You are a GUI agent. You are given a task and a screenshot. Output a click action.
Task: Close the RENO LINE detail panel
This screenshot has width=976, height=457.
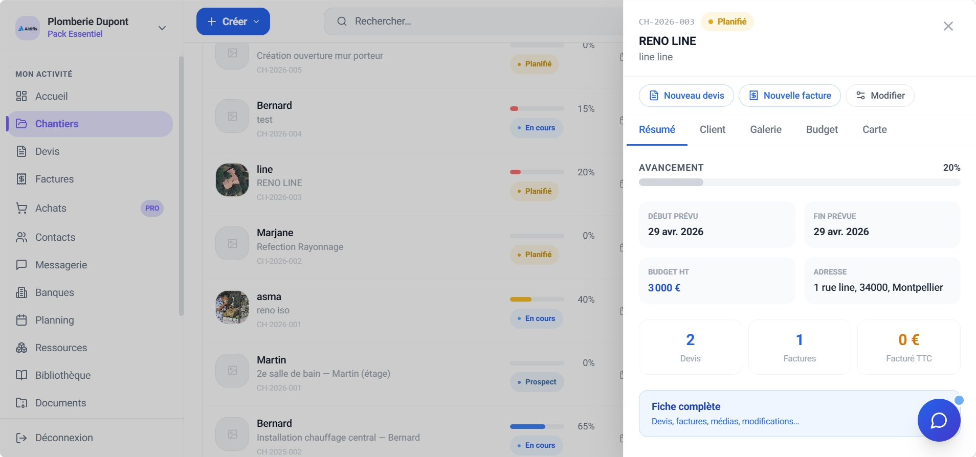948,26
